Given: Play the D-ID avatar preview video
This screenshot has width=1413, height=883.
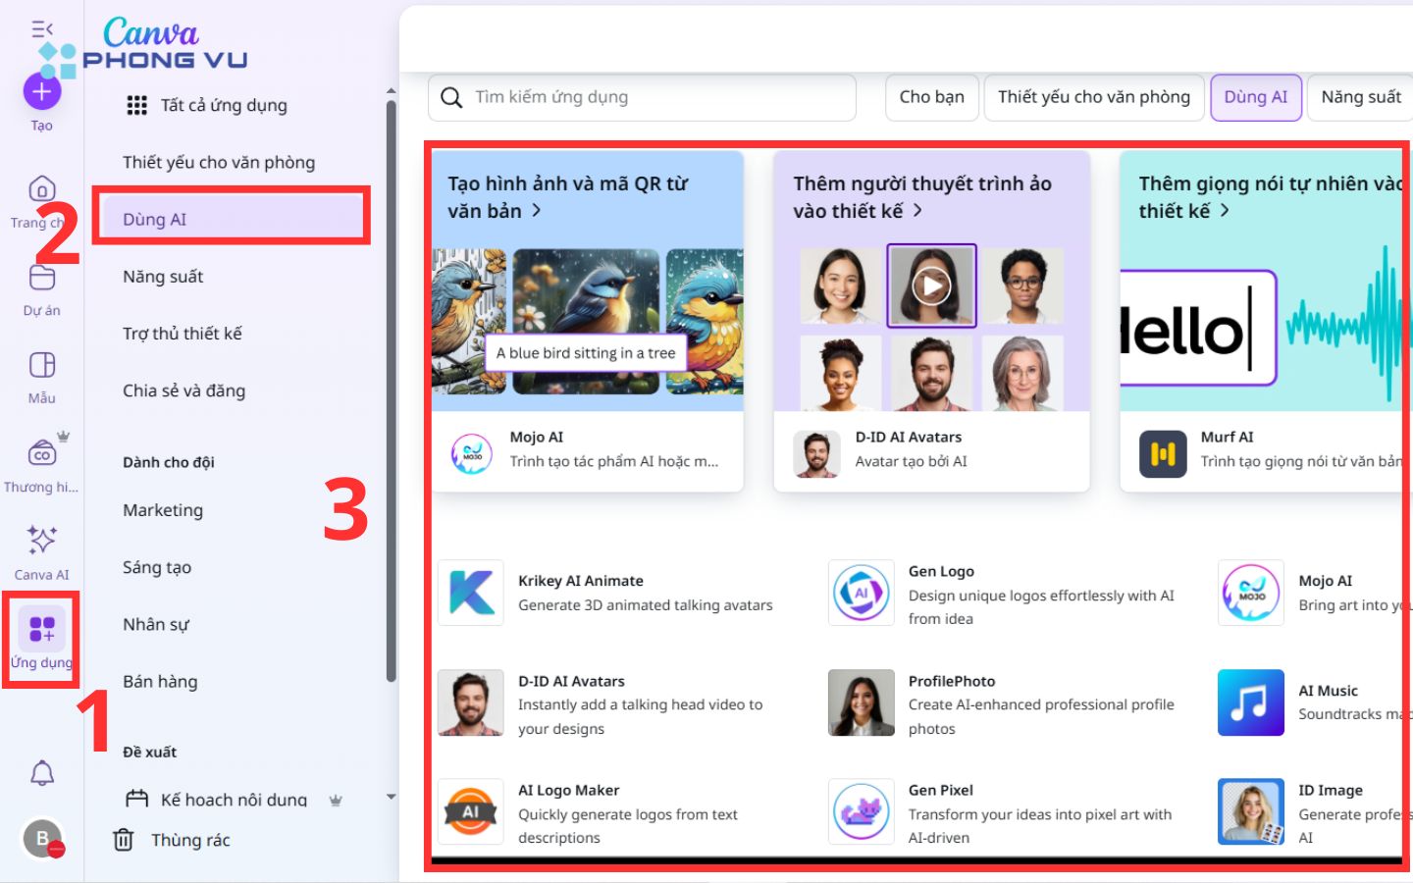Looking at the screenshot, I should [x=930, y=286].
